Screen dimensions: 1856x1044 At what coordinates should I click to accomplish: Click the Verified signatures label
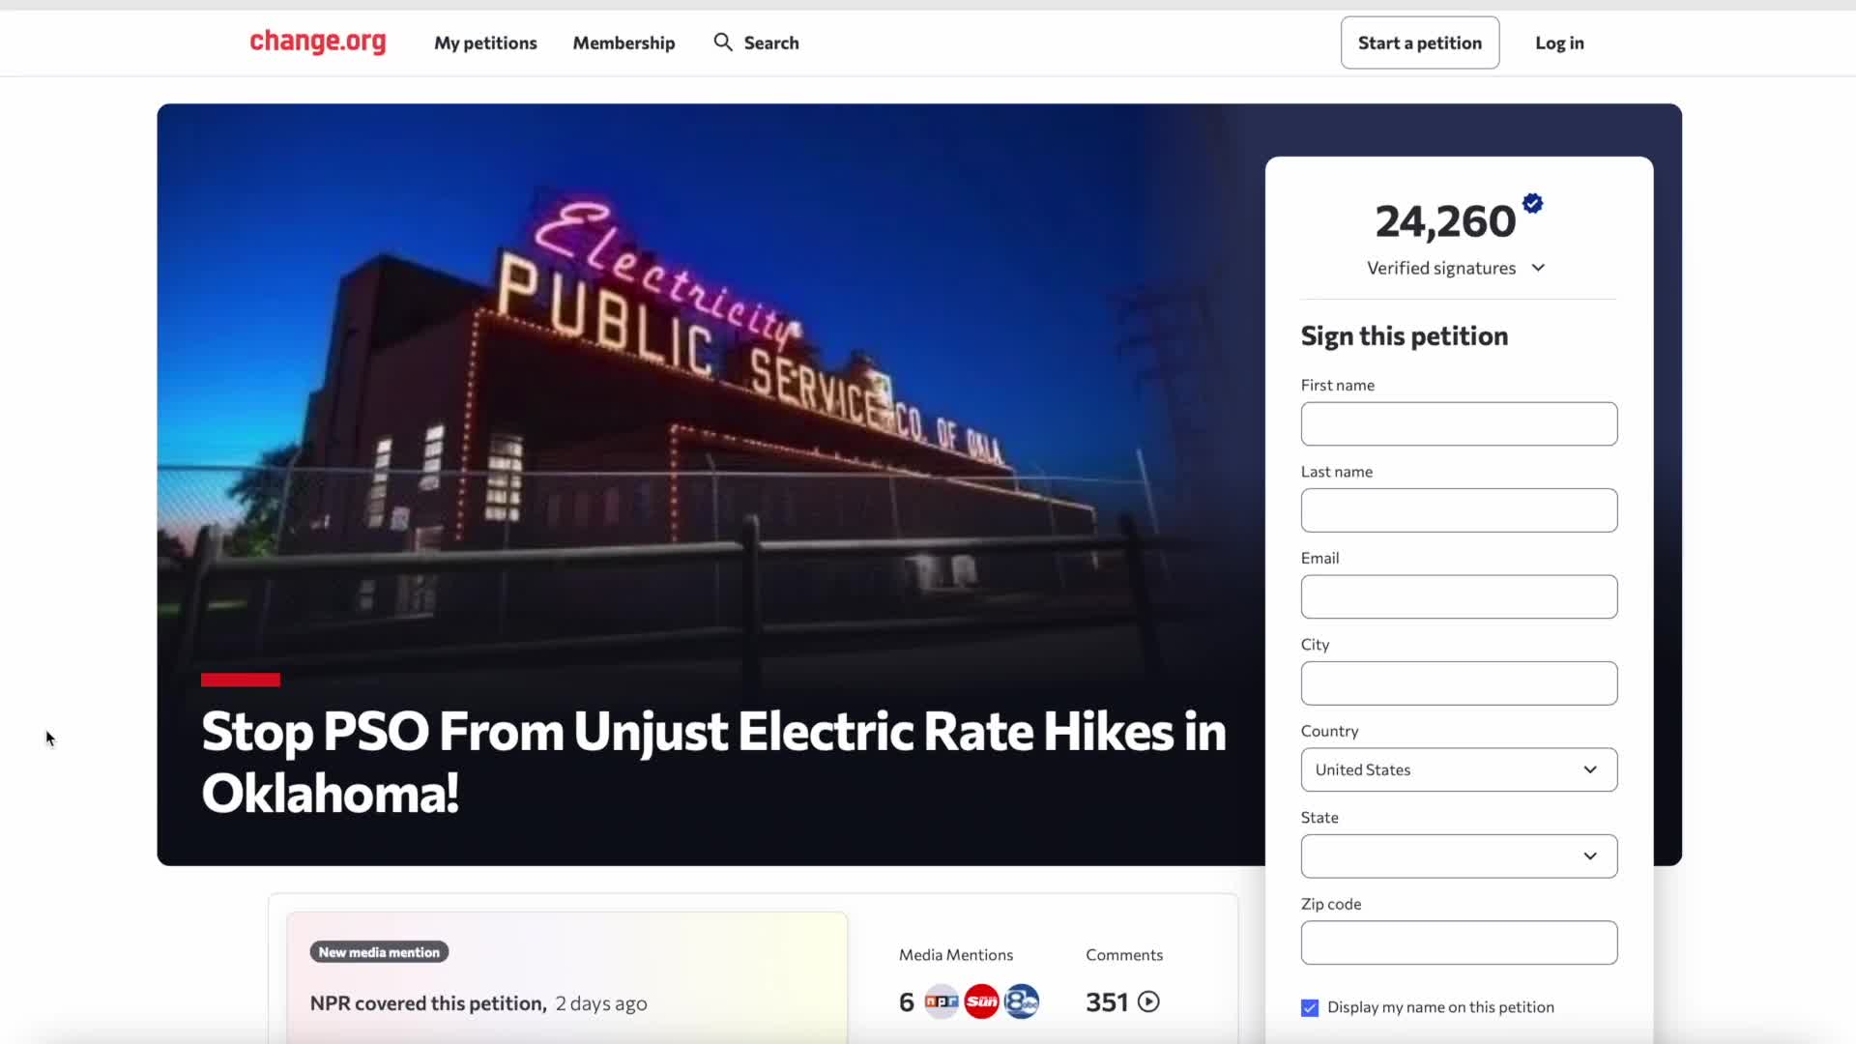[x=1441, y=268]
